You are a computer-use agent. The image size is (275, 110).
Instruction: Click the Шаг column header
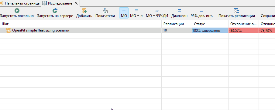coord(81,24)
